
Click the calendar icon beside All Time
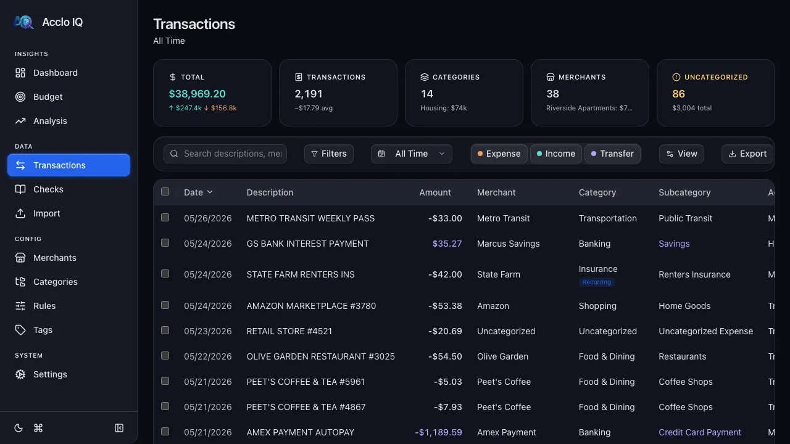381,154
